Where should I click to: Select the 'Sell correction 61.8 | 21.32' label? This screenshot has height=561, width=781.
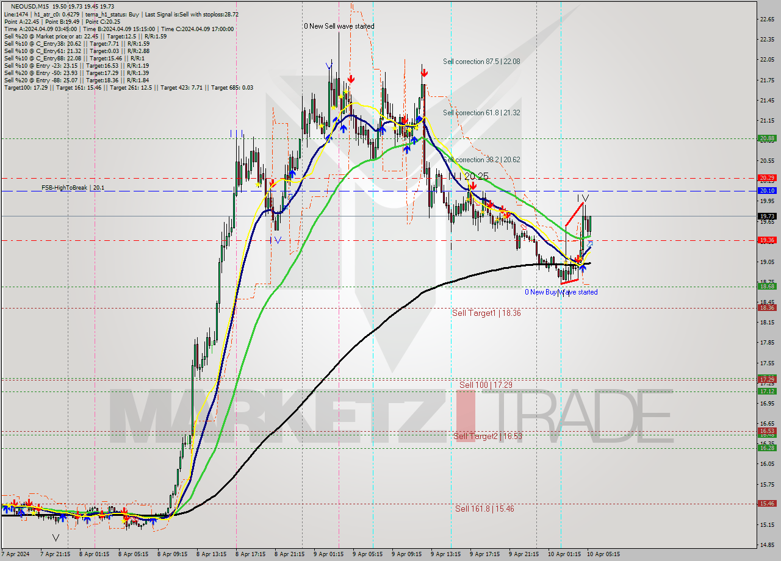point(481,113)
